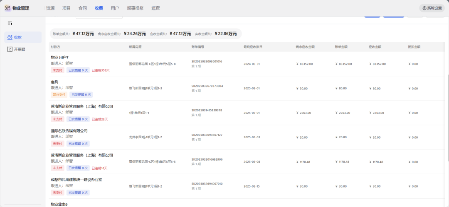449x207 pixels.
Task: Click bill number SK2025031415839378
Action: (x=207, y=111)
